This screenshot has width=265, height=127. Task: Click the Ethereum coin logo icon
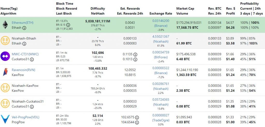pos(5,25)
